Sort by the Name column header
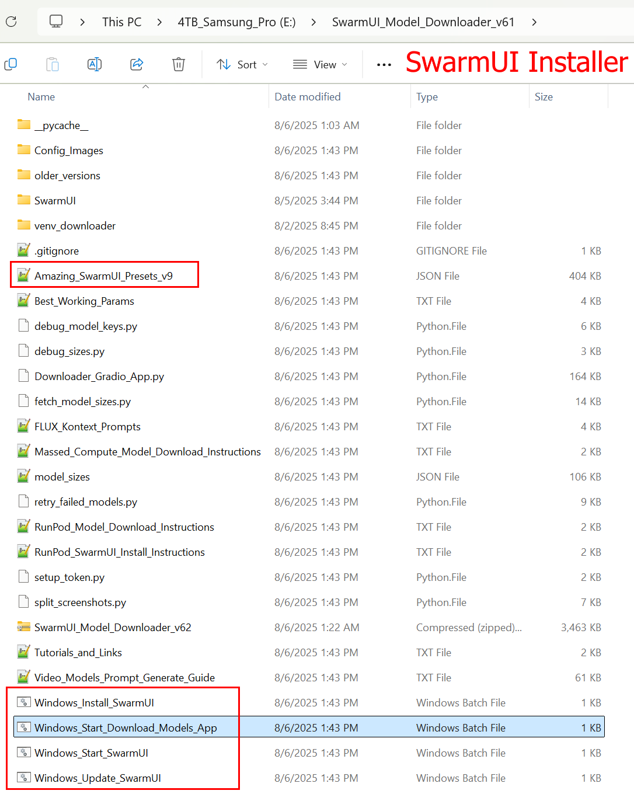Screen dimensions: 634x794 point(41,97)
